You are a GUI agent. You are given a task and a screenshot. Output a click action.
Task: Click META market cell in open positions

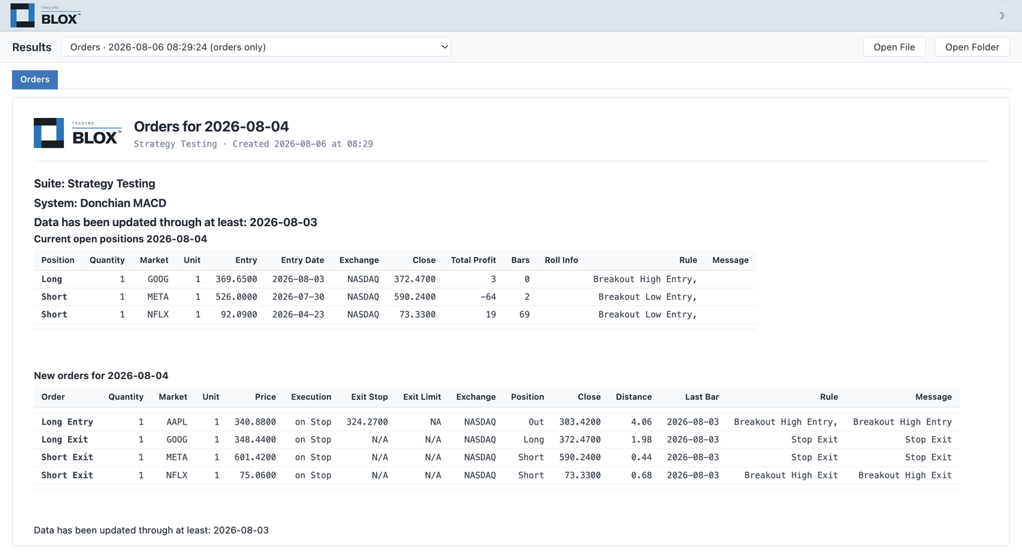(x=158, y=297)
